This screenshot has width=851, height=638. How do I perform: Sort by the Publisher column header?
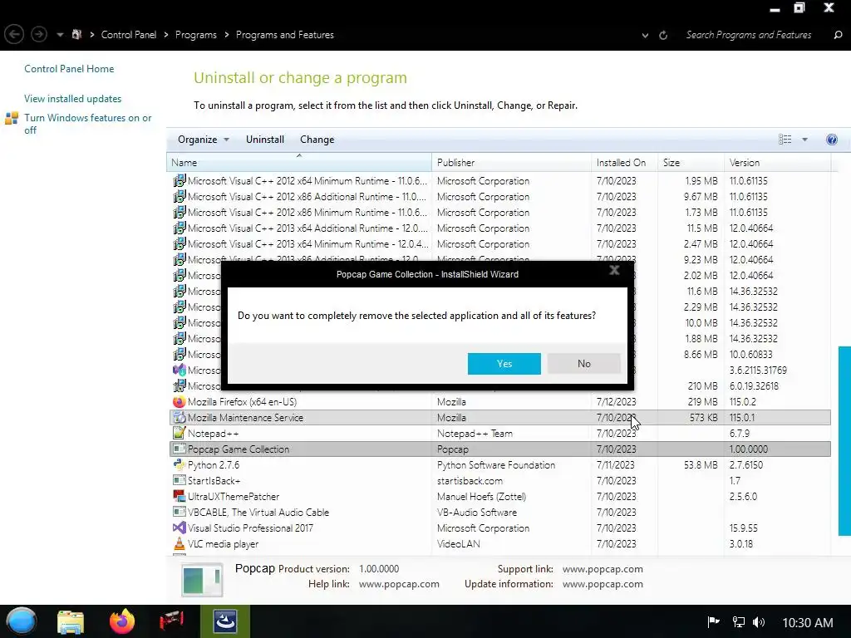pos(511,162)
